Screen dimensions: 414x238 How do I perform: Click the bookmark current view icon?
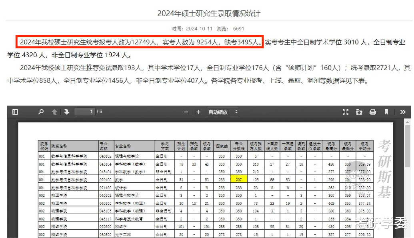pos(386,112)
